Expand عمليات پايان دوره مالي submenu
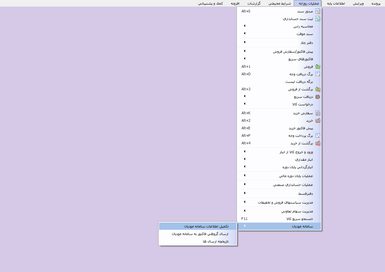The height and width of the screenshot is (272, 385). click(x=245, y=175)
